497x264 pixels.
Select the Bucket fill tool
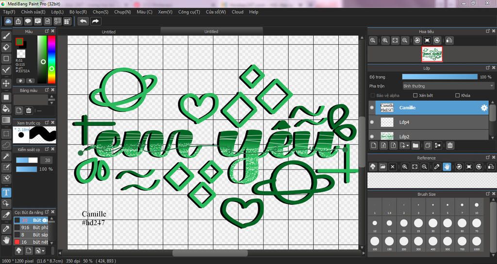click(6, 109)
